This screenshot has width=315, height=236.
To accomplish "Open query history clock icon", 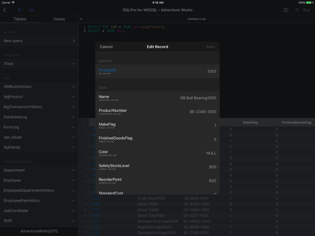I will pos(297,10).
